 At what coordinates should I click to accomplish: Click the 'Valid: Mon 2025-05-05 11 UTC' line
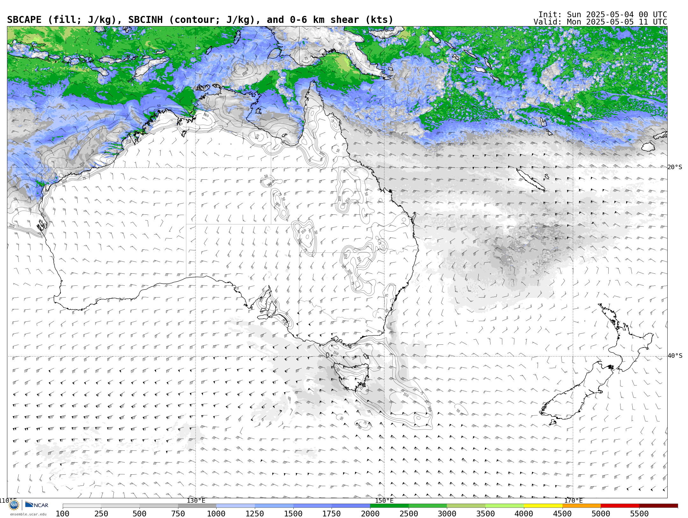pos(600,22)
